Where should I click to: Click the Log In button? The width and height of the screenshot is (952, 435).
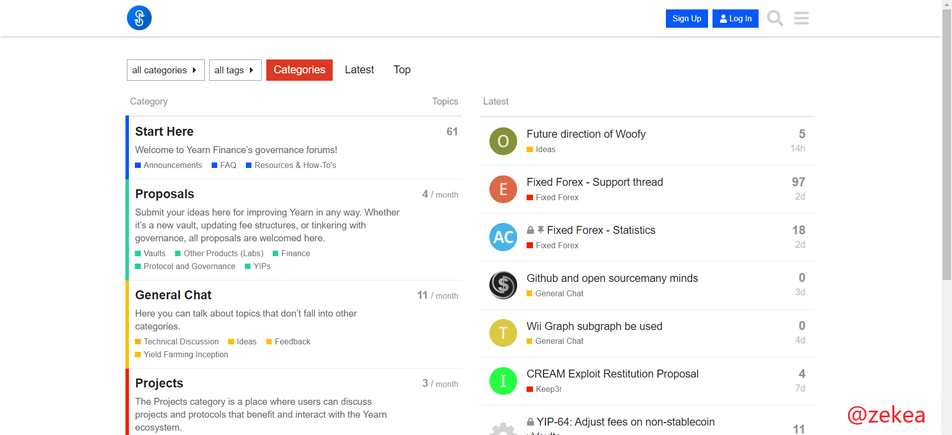click(x=735, y=18)
